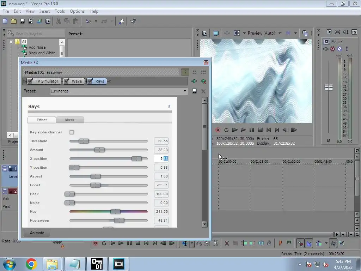Click the Master volume fader handle
Image resolution: width=361 pixels, height=271 pixels.
[x=329, y=88]
